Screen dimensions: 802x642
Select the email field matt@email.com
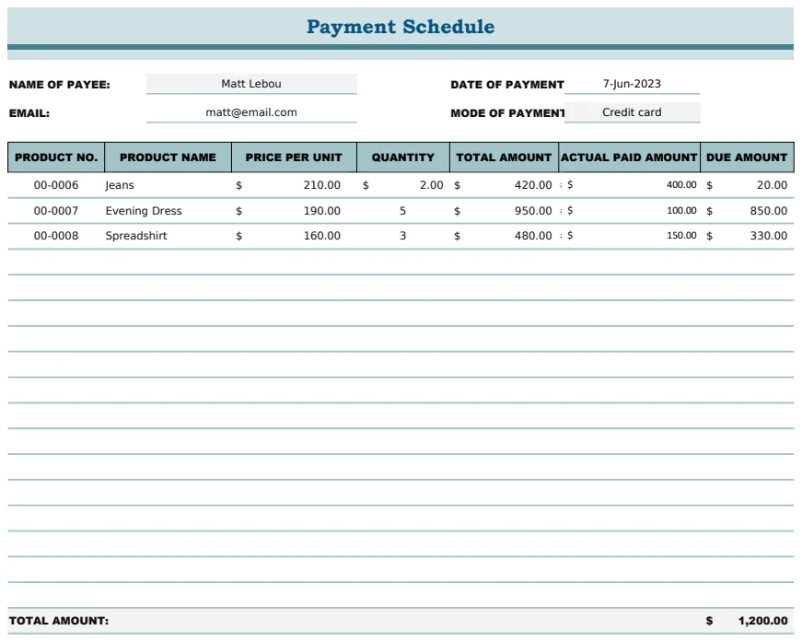click(x=251, y=112)
